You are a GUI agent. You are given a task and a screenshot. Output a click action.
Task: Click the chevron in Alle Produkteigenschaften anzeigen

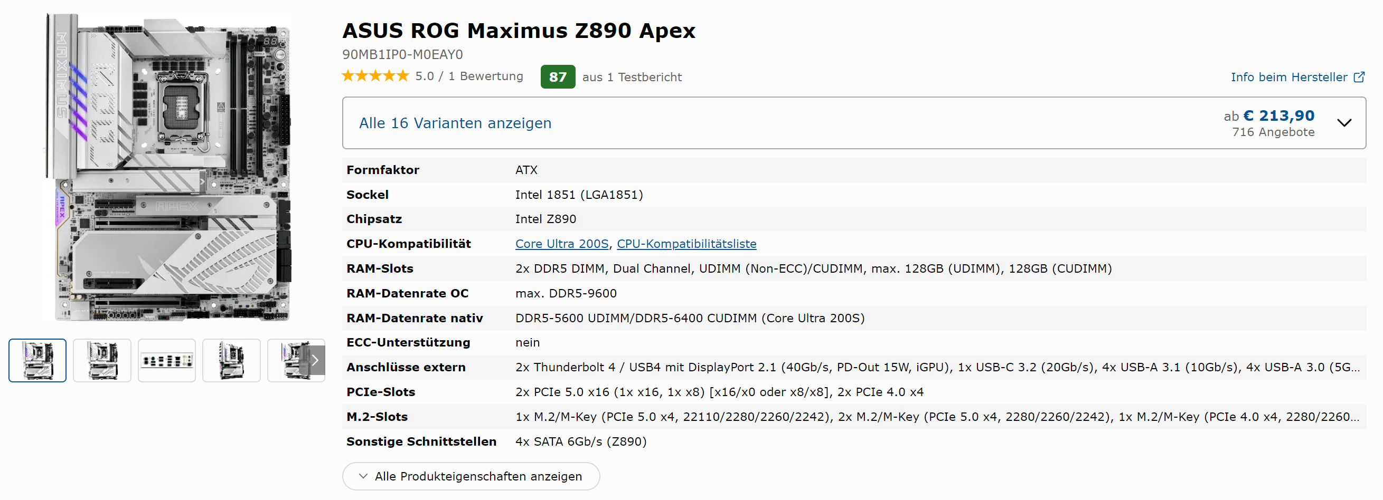pos(363,476)
